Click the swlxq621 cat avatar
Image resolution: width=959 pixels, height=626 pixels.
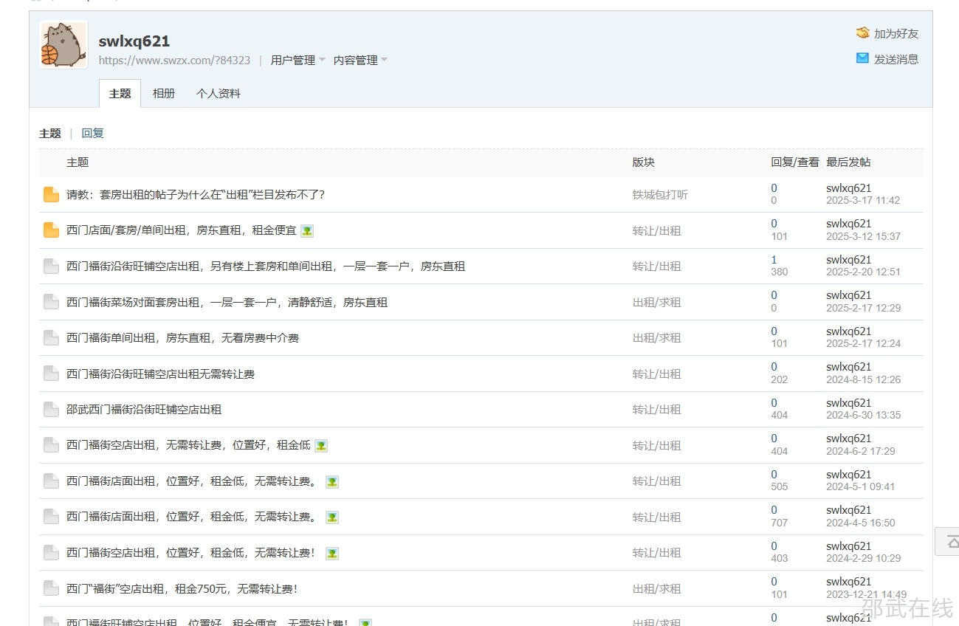[x=63, y=45]
